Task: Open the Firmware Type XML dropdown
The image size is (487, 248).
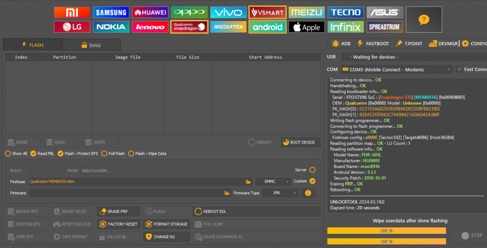Action: pos(280,193)
